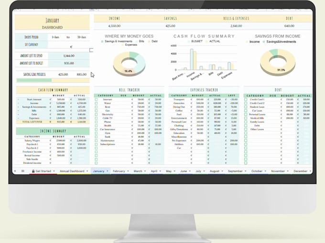
Task: Add a new sheet with the plus icon
Action: (15, 171)
